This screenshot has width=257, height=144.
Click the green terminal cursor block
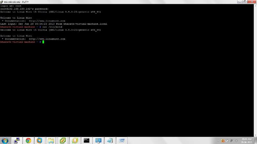click(x=43, y=42)
